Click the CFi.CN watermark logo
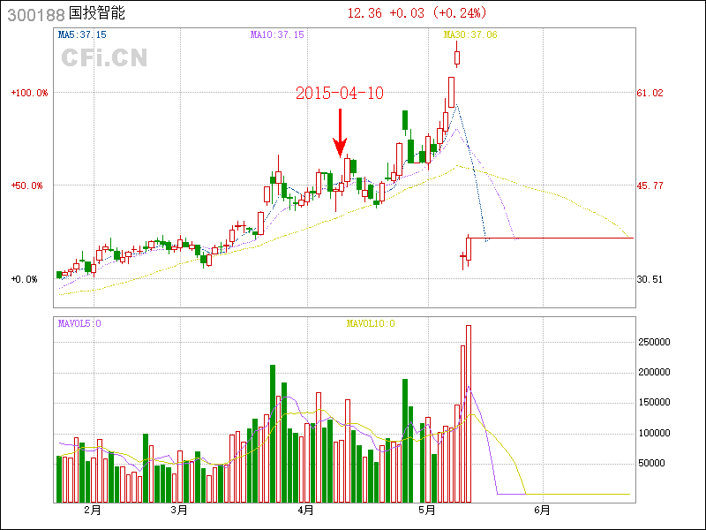Viewport: 706px width, 530px height. point(104,57)
